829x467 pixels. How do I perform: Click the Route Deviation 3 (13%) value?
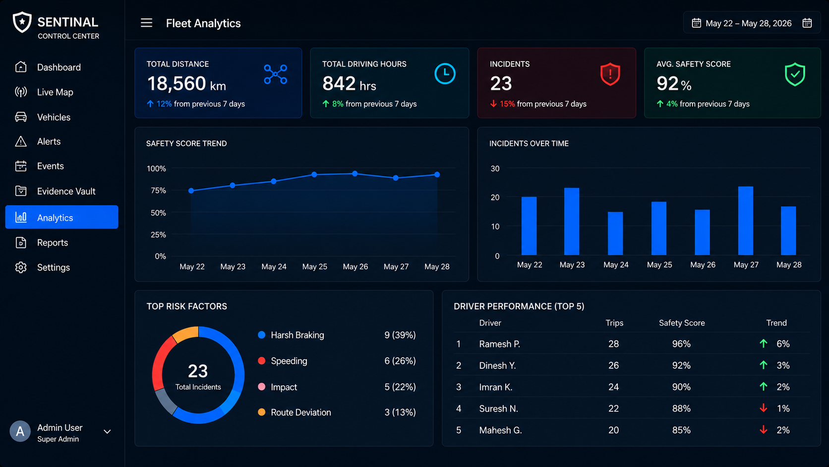coord(400,412)
